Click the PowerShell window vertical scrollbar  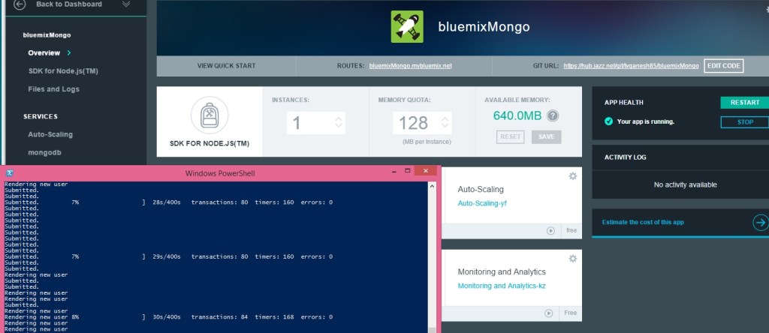pos(433,255)
